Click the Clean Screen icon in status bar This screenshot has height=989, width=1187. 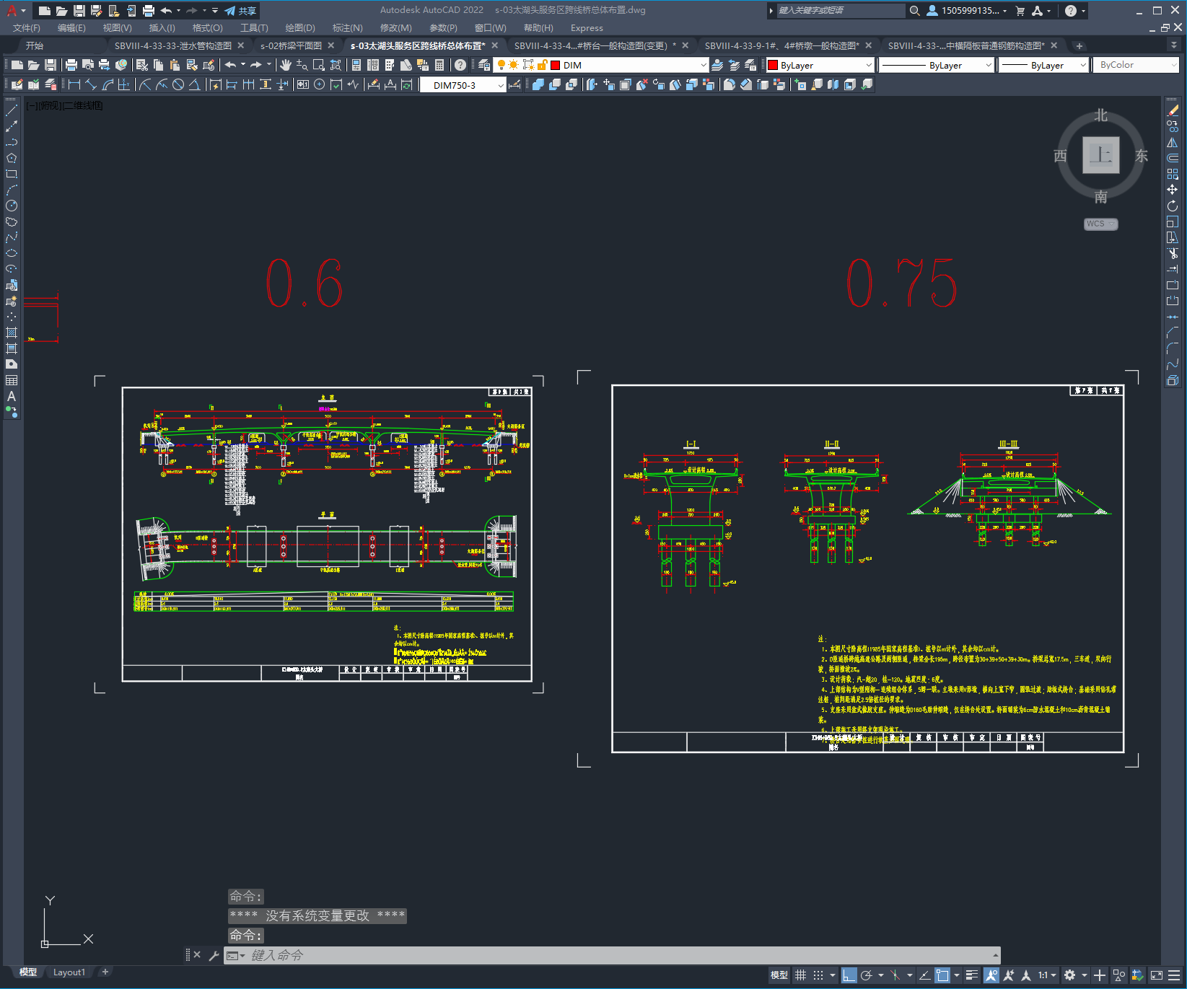pyautogui.click(x=1156, y=975)
